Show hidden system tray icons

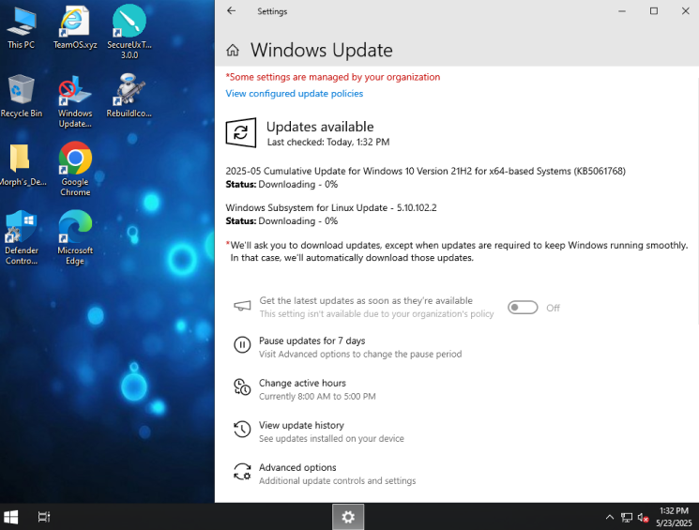(609, 517)
